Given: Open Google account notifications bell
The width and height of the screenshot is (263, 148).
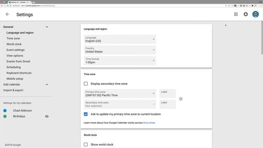Looking at the screenshot, I should [x=246, y=14].
